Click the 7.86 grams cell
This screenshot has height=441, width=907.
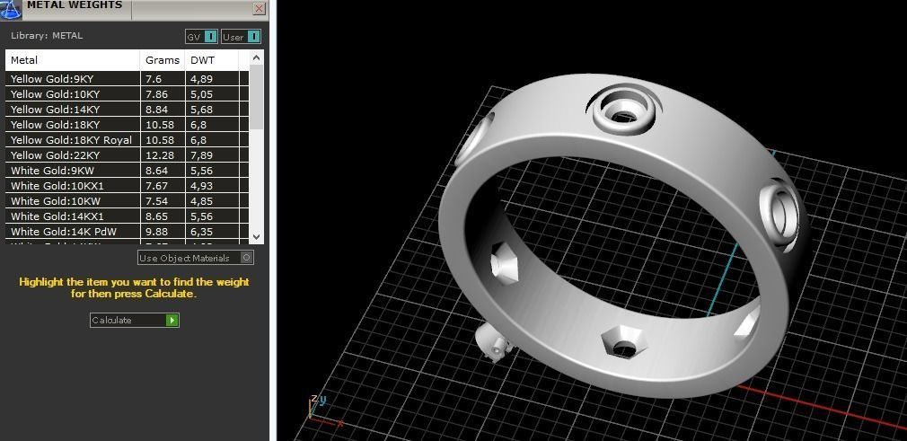[163, 93]
